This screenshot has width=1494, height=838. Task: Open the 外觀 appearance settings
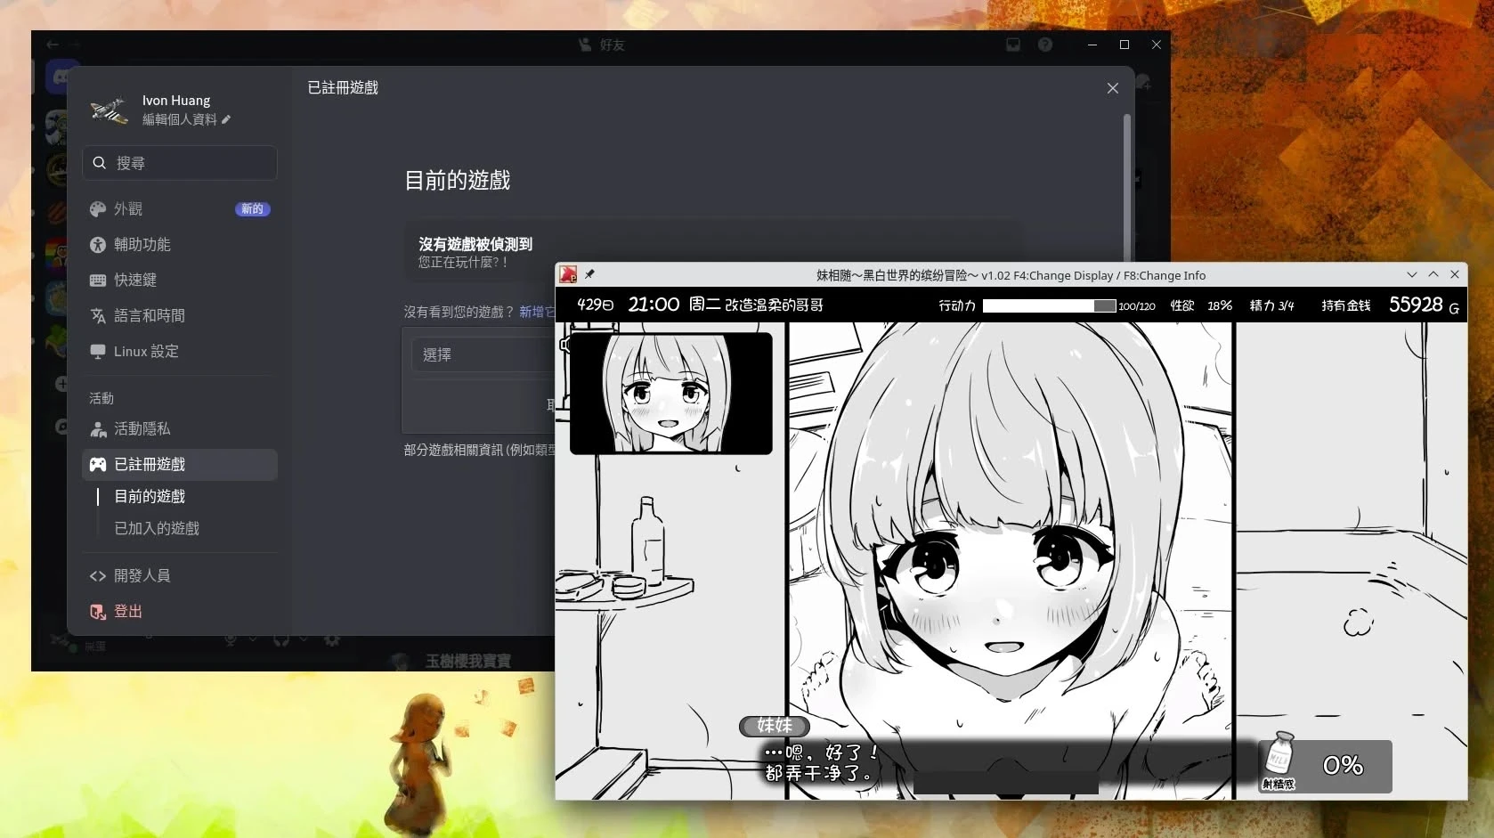pos(179,208)
